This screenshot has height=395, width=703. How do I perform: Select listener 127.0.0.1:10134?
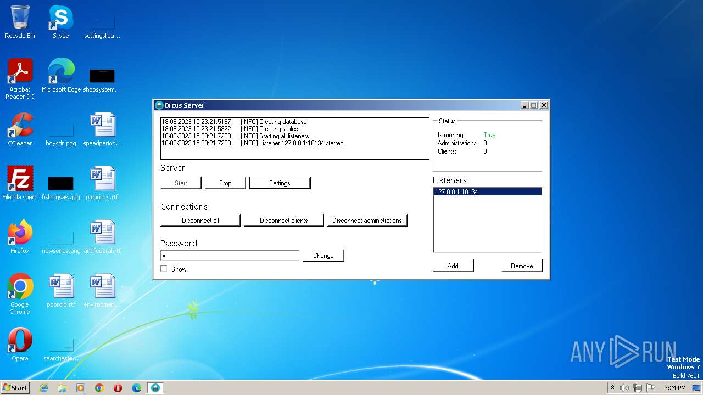pos(487,192)
